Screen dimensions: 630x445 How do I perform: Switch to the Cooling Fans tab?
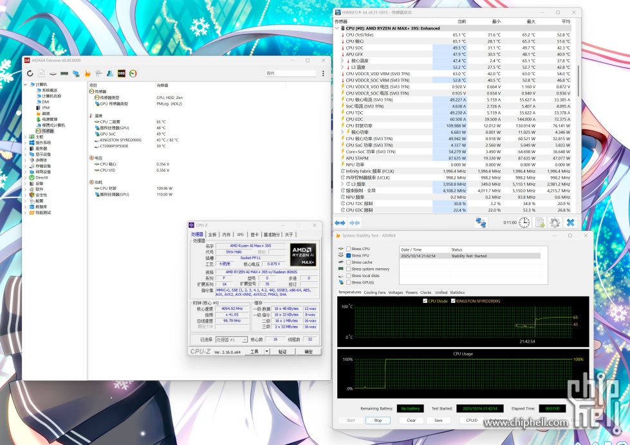tap(375, 293)
